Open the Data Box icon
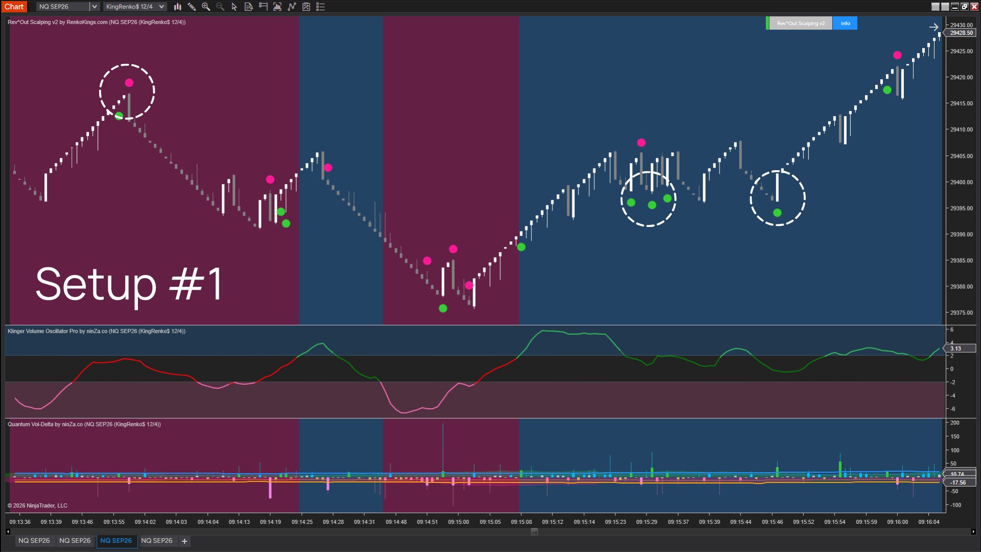981x552 pixels. pos(249,7)
